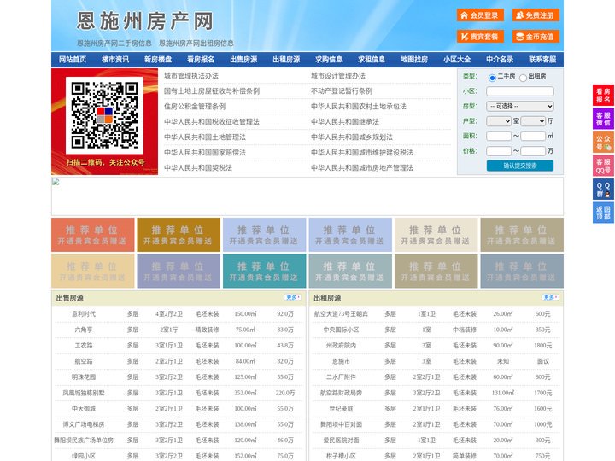Open the 二水厂附件 rental listing
The image size is (615, 461).
pos(341,377)
